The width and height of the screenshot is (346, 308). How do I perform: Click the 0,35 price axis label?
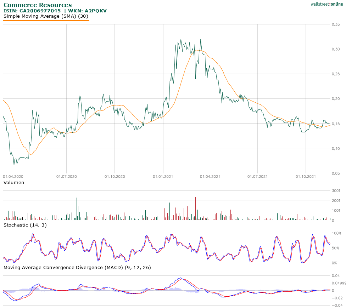pos(336,24)
